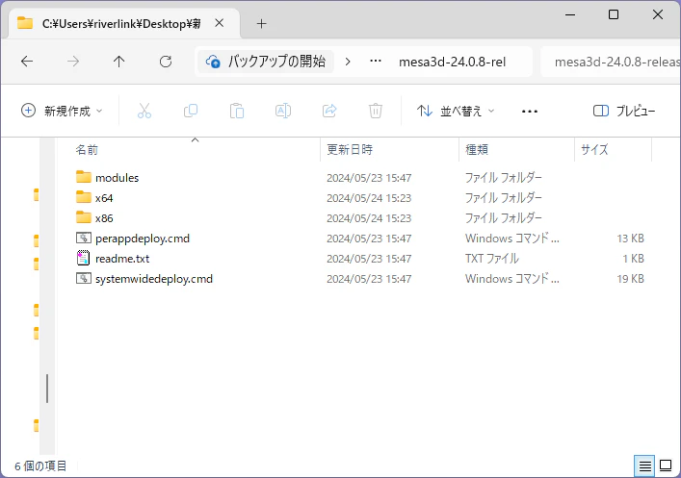
Task: Select the readme.txt file icon
Action: point(84,258)
